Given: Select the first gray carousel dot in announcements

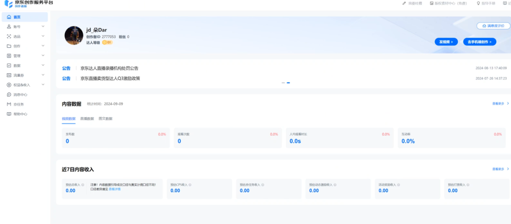Looking at the screenshot, I should click(283, 83).
